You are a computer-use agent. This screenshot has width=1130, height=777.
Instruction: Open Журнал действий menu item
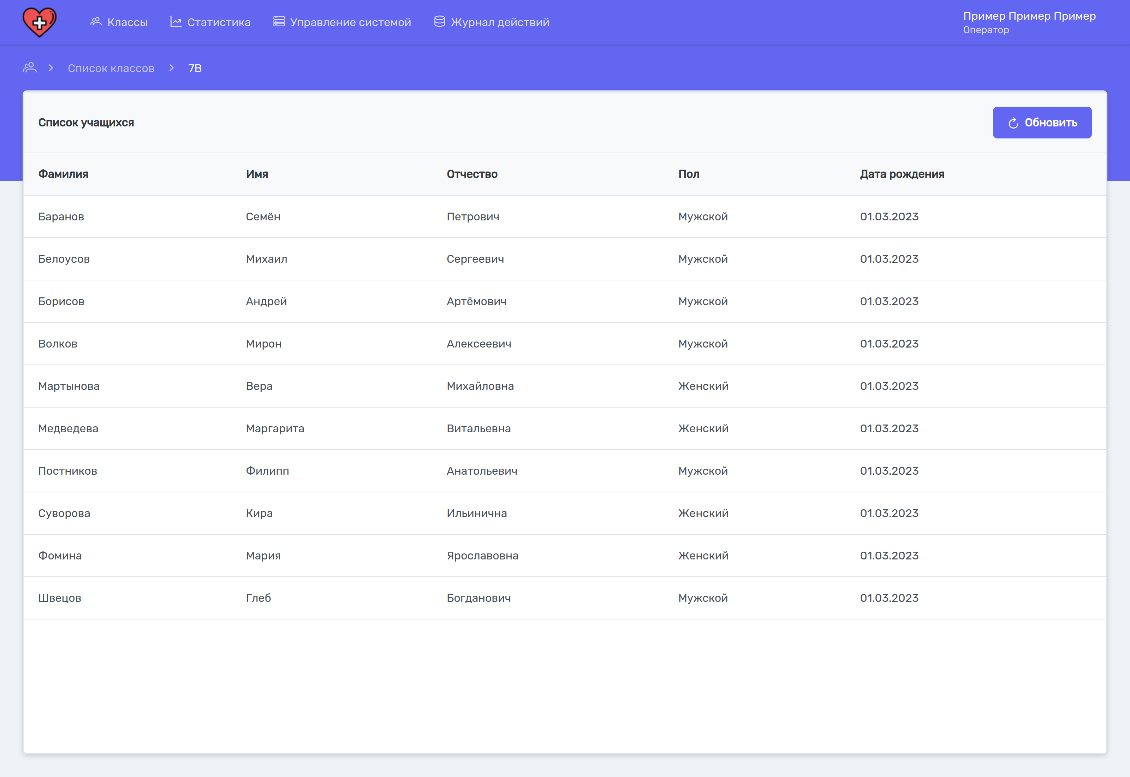point(492,22)
